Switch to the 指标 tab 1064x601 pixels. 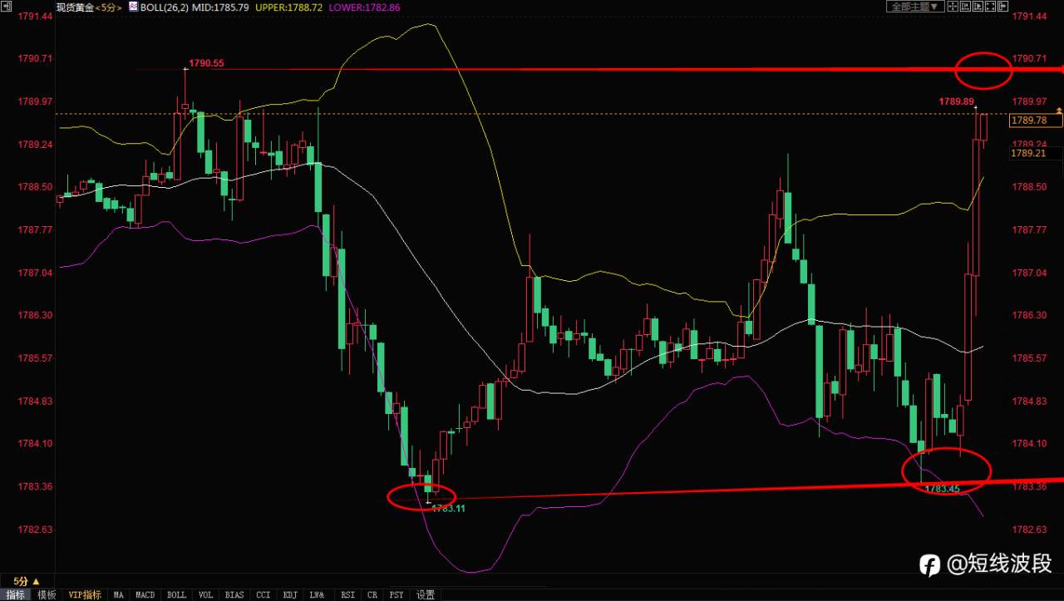click(16, 594)
